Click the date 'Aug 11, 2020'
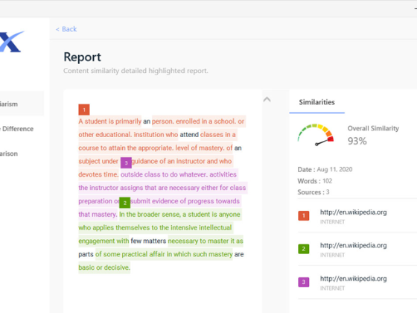 [x=334, y=170]
